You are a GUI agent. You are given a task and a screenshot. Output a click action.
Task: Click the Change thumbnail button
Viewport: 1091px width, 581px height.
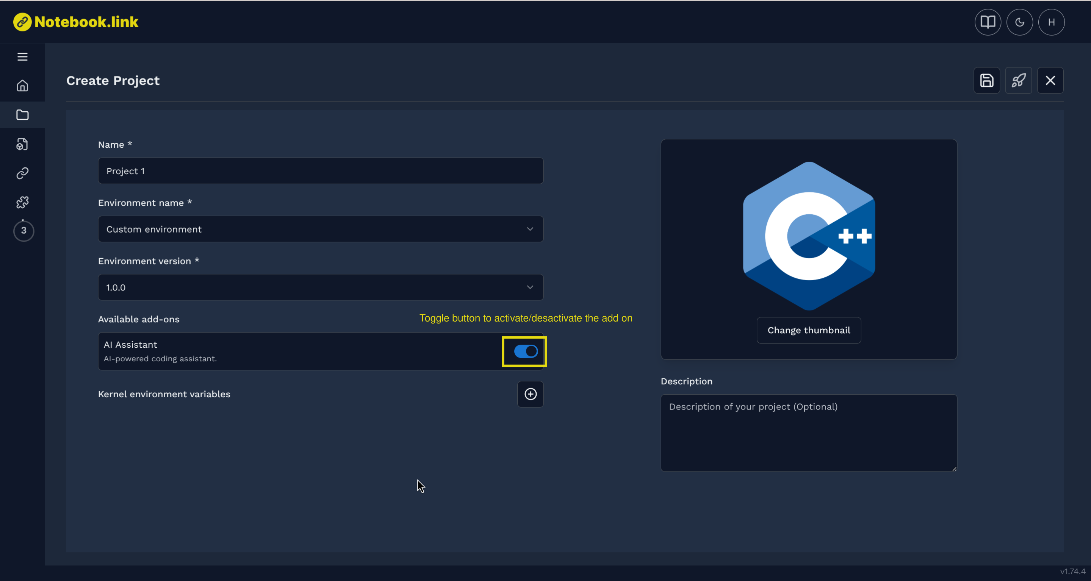pos(808,330)
